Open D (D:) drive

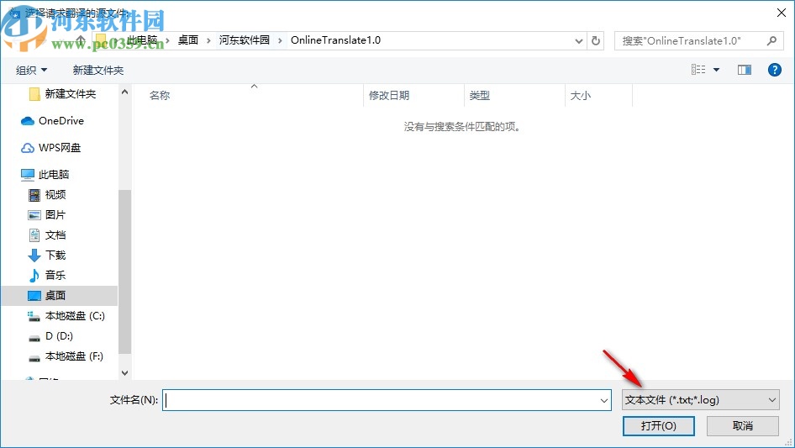tap(59, 336)
